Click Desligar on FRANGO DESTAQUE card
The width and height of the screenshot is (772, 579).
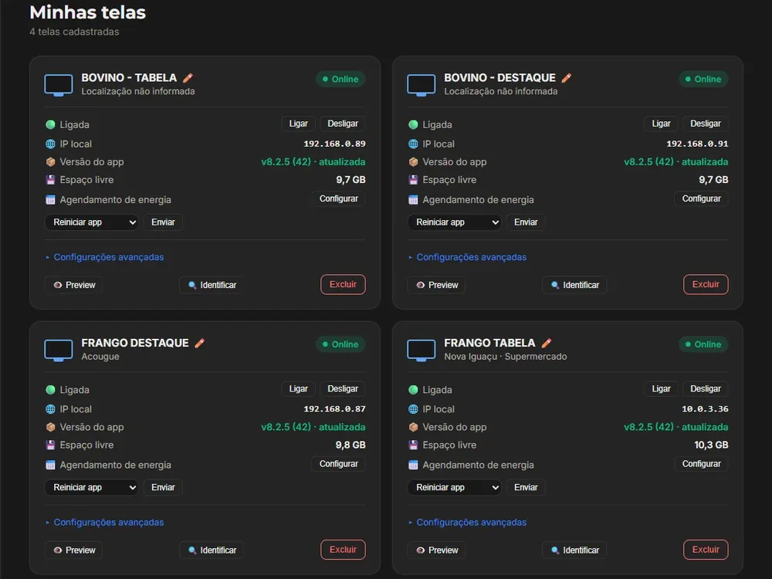(x=343, y=389)
